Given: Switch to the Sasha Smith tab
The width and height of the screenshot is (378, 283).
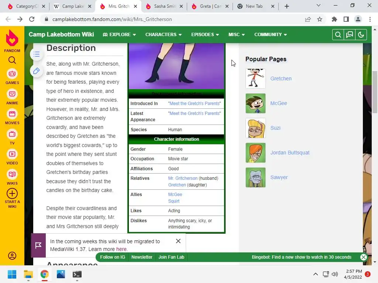Looking at the screenshot, I should (164, 6).
